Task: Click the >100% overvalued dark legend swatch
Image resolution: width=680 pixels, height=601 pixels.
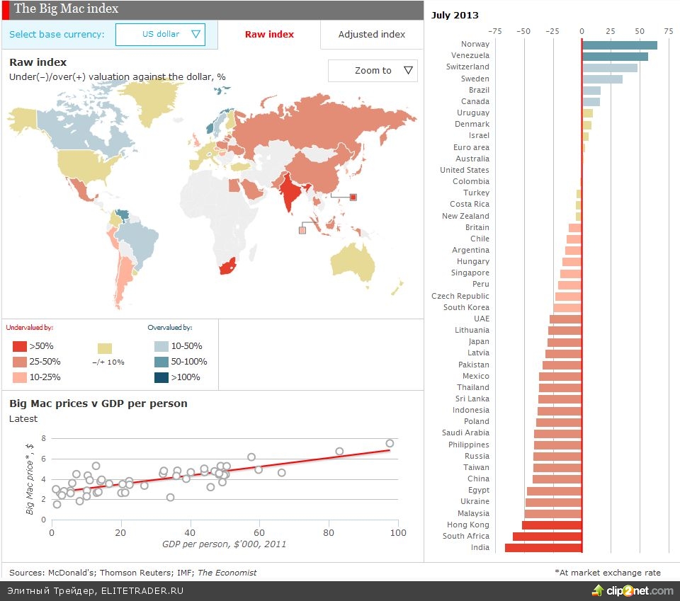Action: pyautogui.click(x=161, y=377)
